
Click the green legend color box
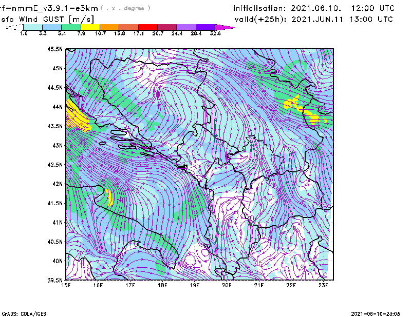pyautogui.click(x=71, y=27)
